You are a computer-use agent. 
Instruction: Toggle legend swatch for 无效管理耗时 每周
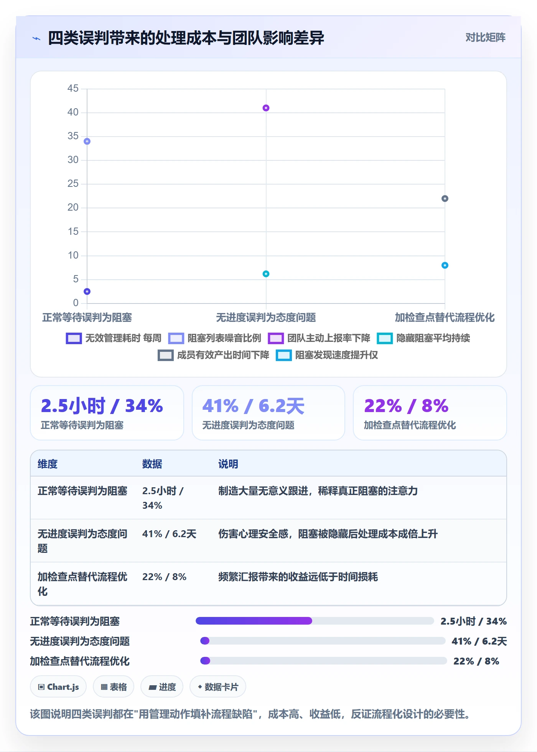click(x=74, y=338)
